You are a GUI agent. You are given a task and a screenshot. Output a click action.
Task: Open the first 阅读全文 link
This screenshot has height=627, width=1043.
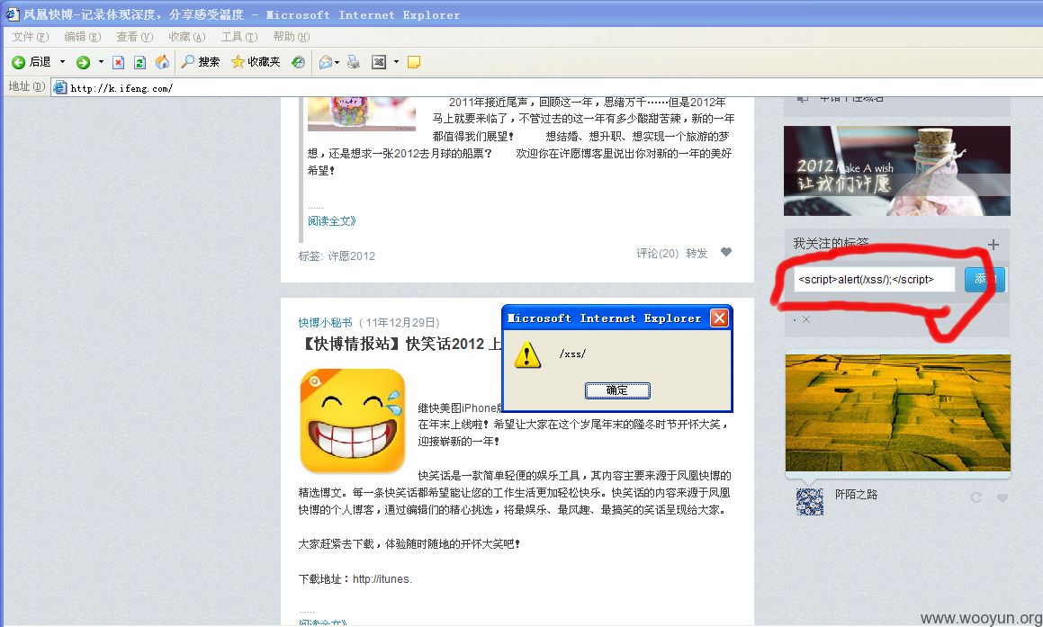[x=332, y=220]
